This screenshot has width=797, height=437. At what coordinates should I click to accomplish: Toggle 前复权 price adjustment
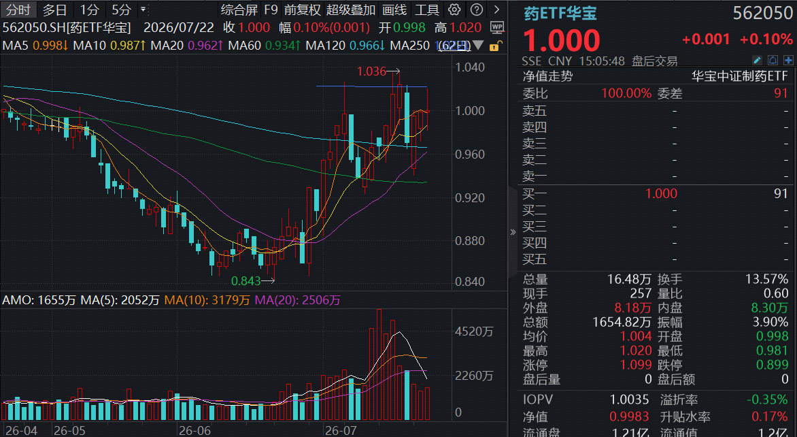(303, 9)
